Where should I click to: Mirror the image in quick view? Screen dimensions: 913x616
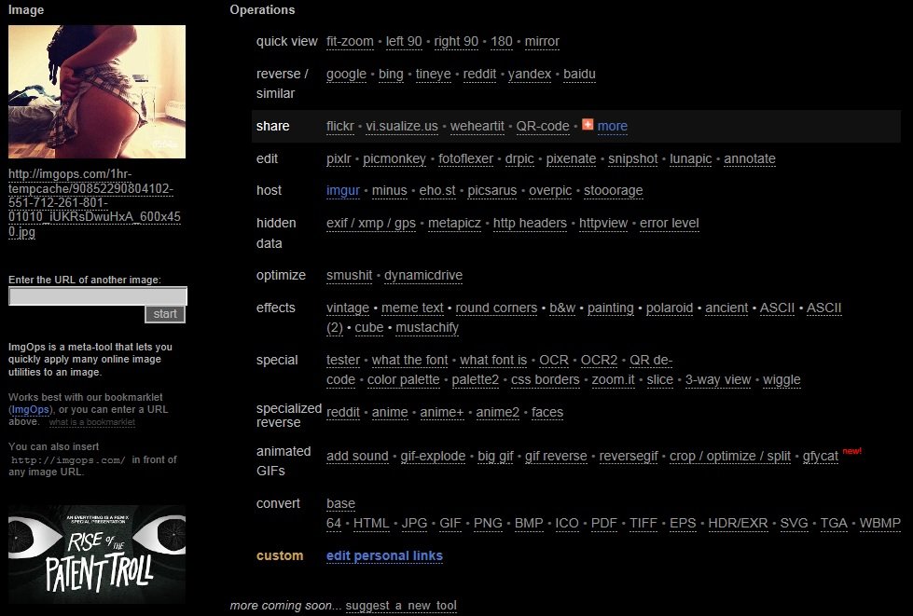tap(542, 41)
